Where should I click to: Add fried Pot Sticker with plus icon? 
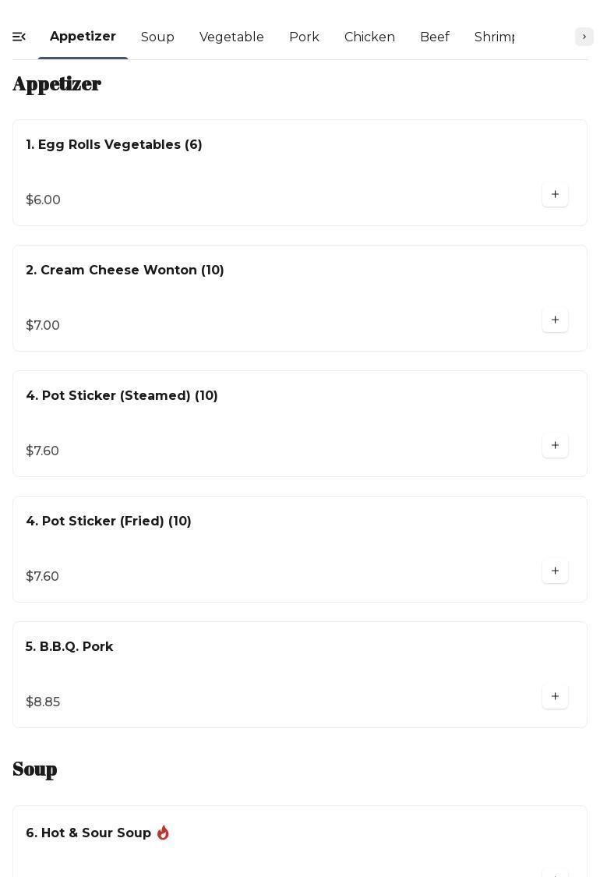pyautogui.click(x=555, y=571)
